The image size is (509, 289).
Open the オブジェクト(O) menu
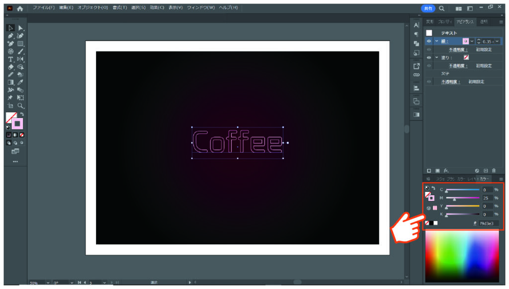(92, 7)
